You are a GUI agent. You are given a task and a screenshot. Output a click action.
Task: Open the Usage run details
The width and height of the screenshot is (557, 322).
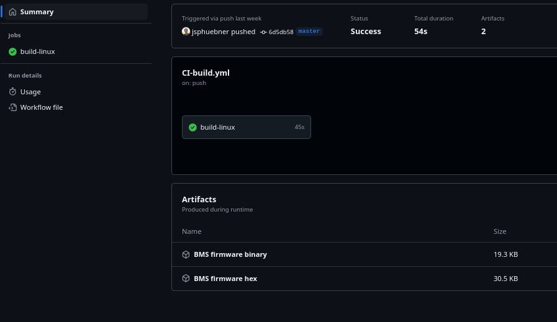[x=30, y=92]
